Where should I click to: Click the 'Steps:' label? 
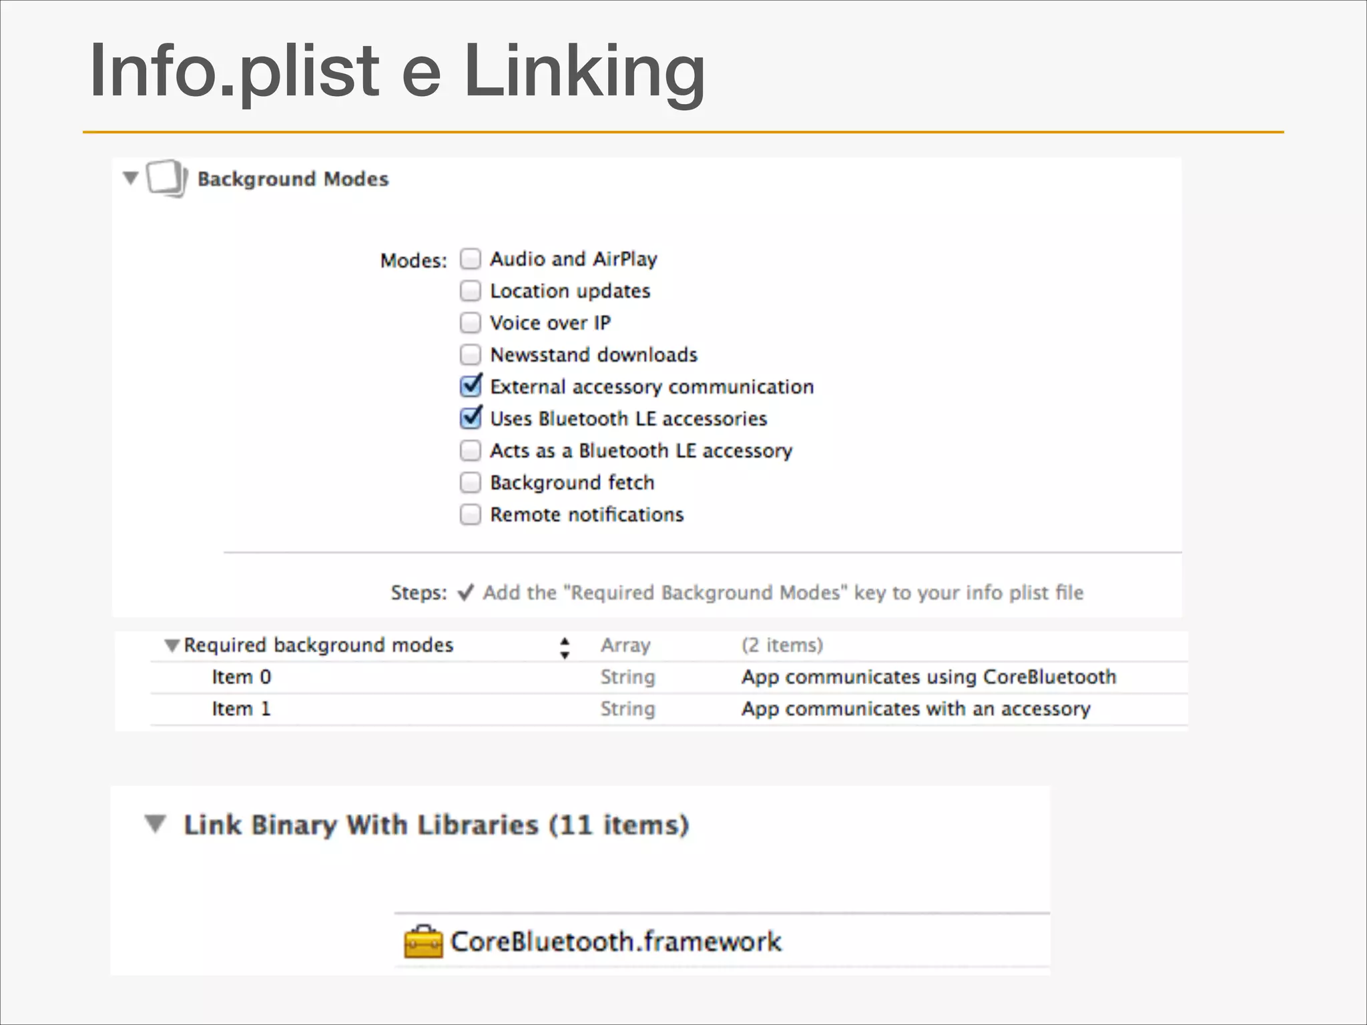tap(419, 593)
